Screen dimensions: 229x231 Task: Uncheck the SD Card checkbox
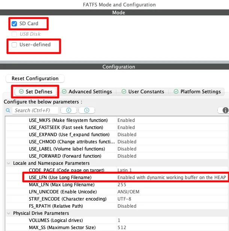click(x=14, y=24)
